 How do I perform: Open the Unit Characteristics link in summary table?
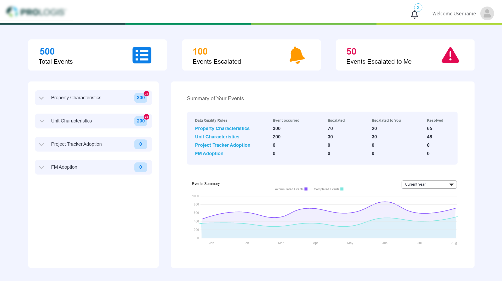(217, 137)
